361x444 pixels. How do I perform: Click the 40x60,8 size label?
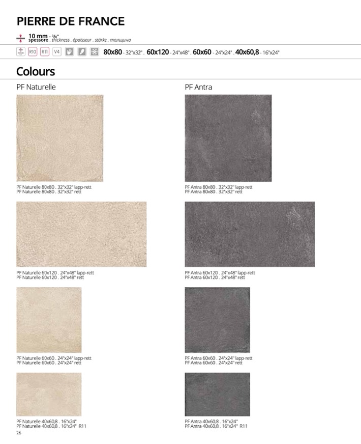pyautogui.click(x=247, y=52)
